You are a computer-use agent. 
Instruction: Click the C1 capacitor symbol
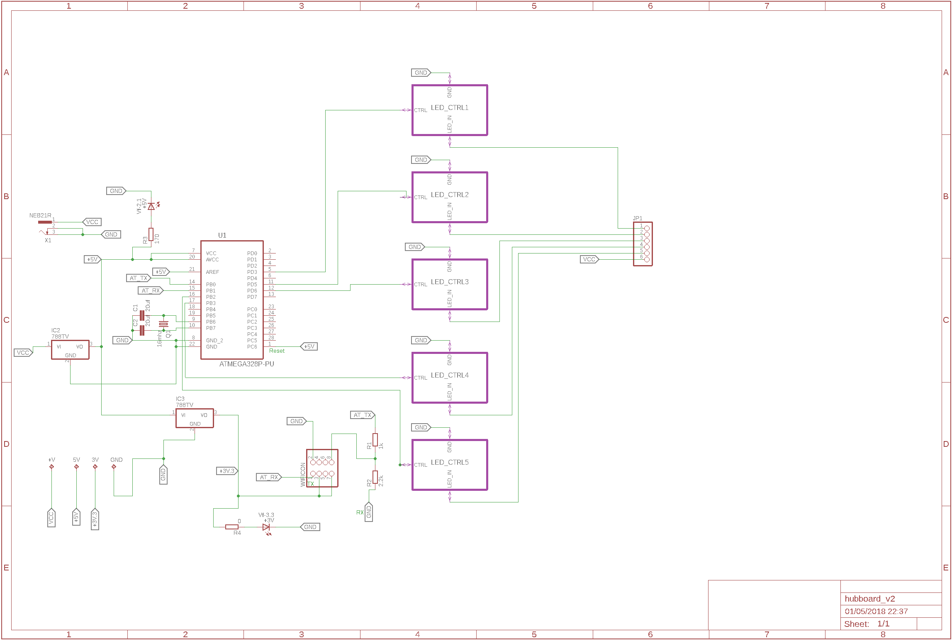(142, 315)
